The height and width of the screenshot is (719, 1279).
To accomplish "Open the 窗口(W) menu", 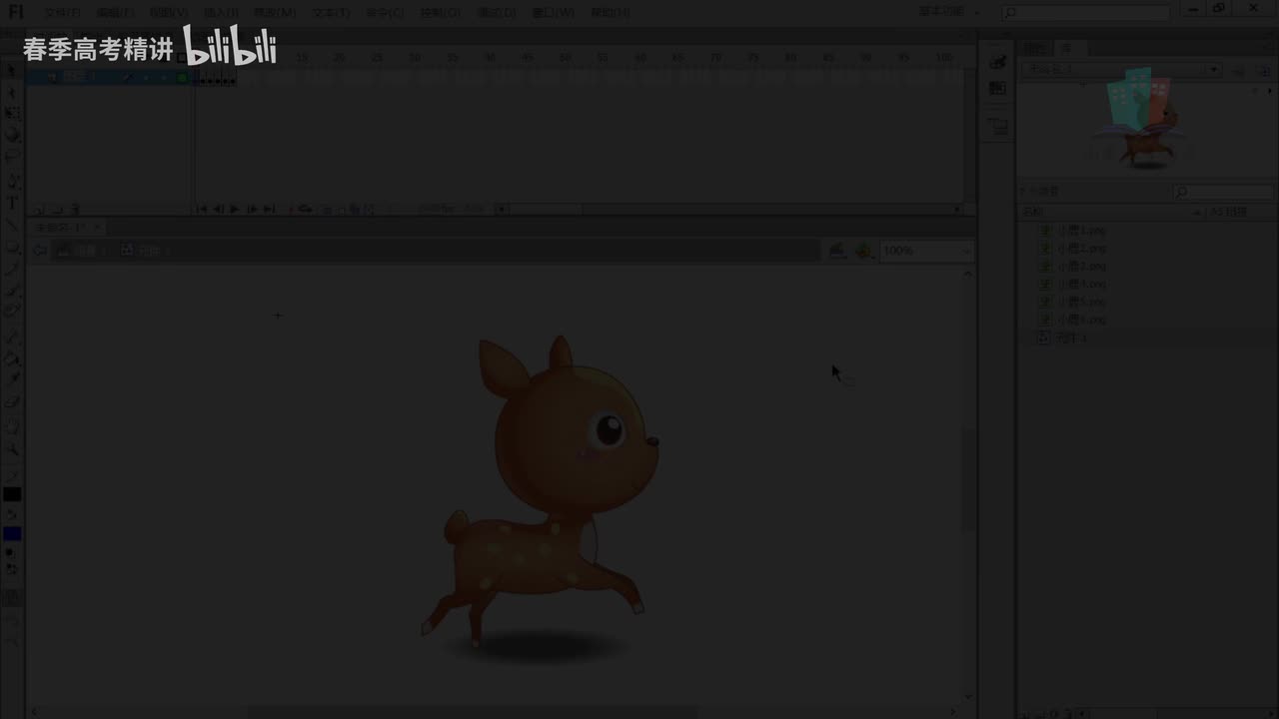I will [554, 12].
